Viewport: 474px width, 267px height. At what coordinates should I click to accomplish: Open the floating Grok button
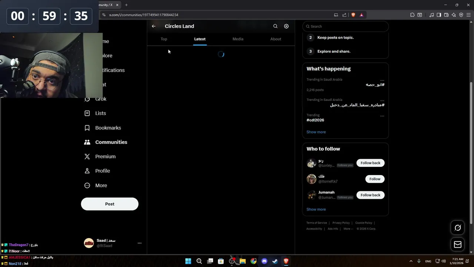458,228
